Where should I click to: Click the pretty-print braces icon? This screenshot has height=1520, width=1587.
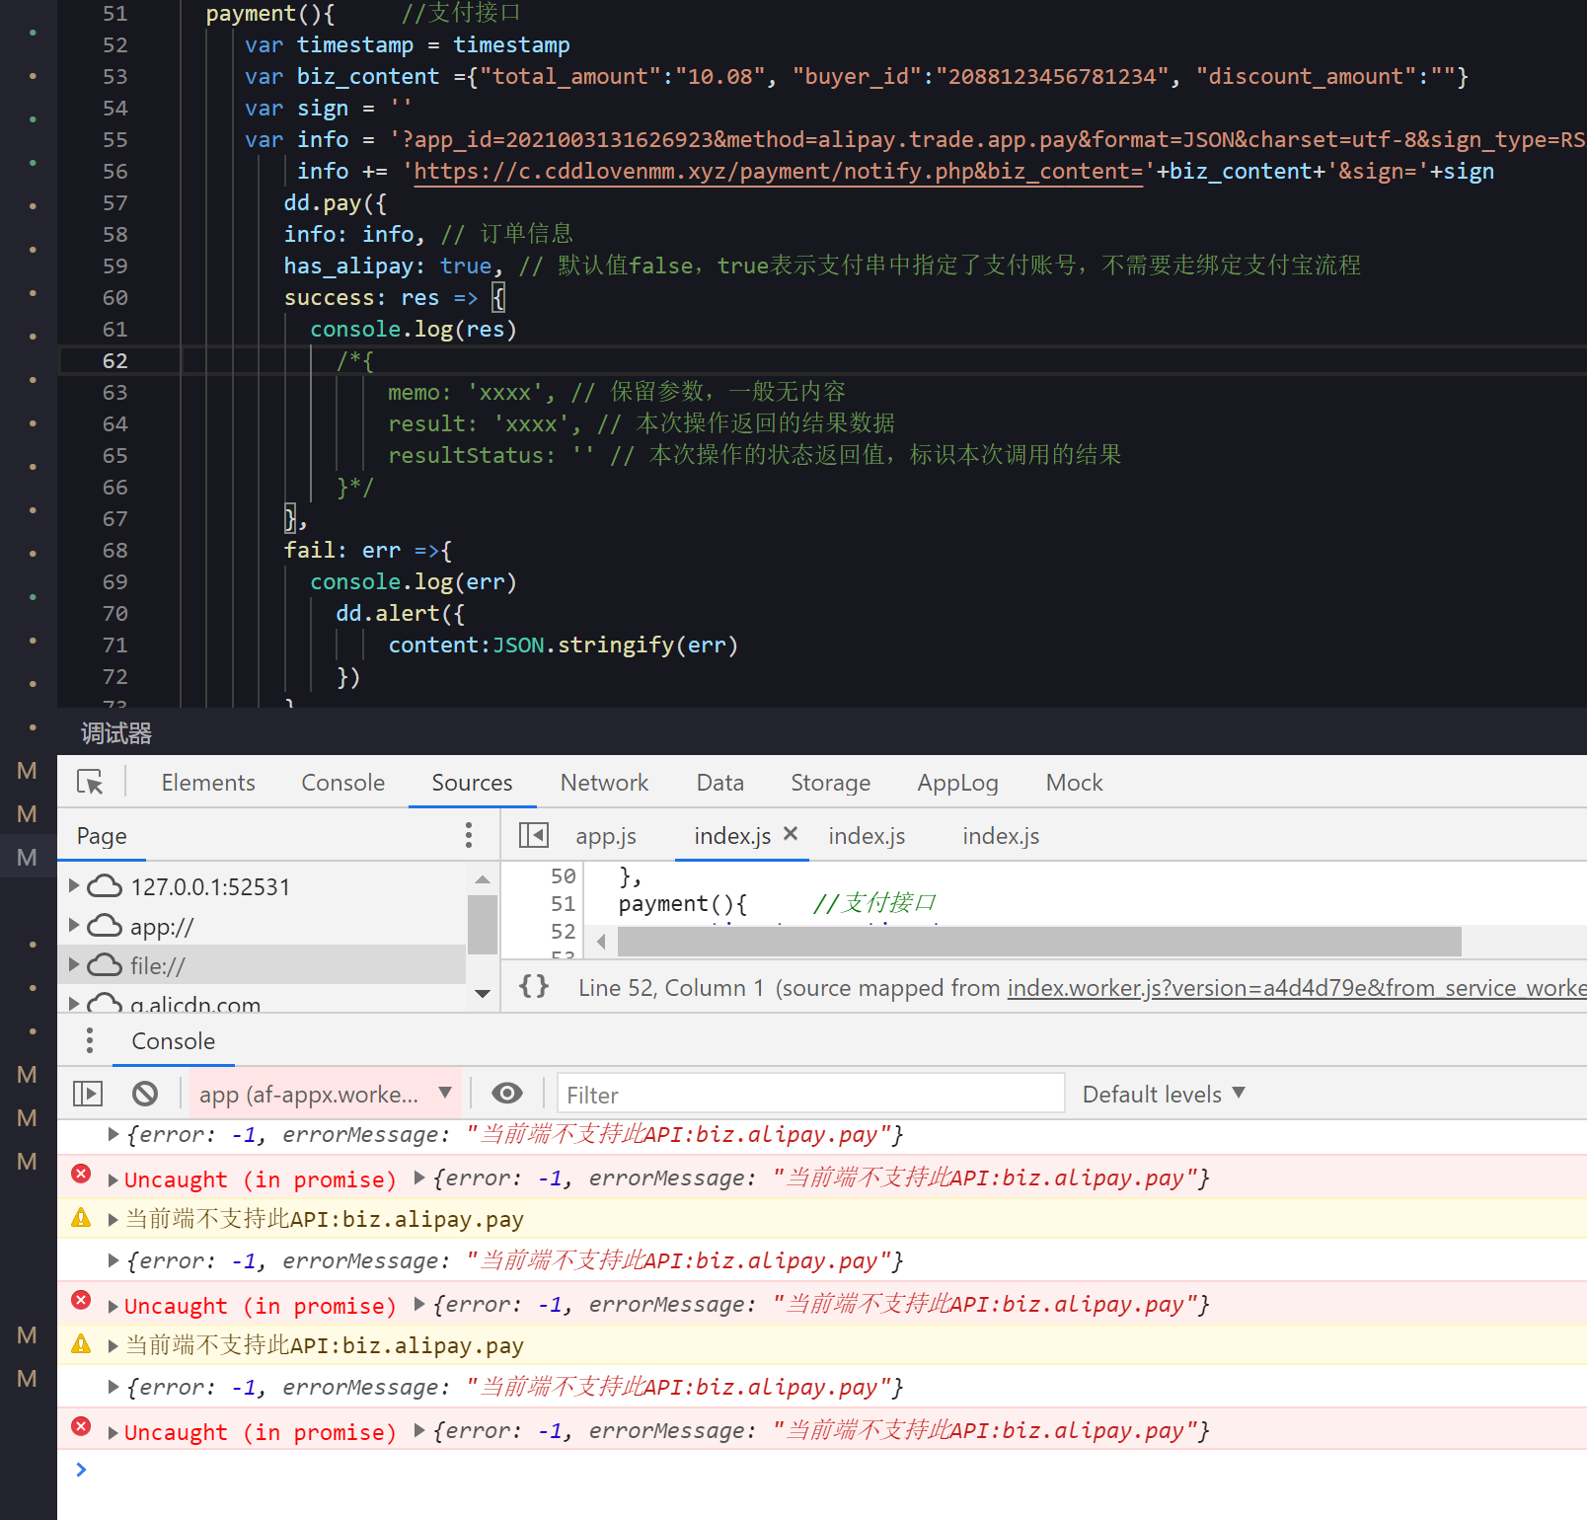pos(534,986)
